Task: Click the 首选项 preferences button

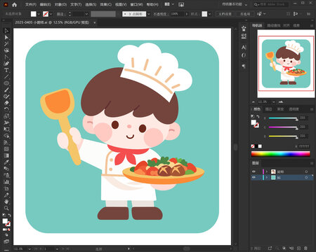Action: click(x=245, y=14)
